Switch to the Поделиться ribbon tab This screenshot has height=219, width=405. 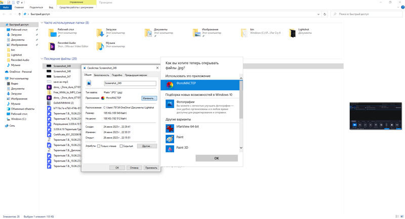pos(36,7)
